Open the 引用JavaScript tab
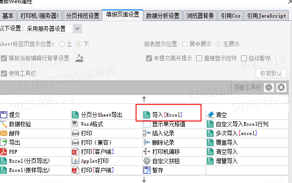 [266, 16]
